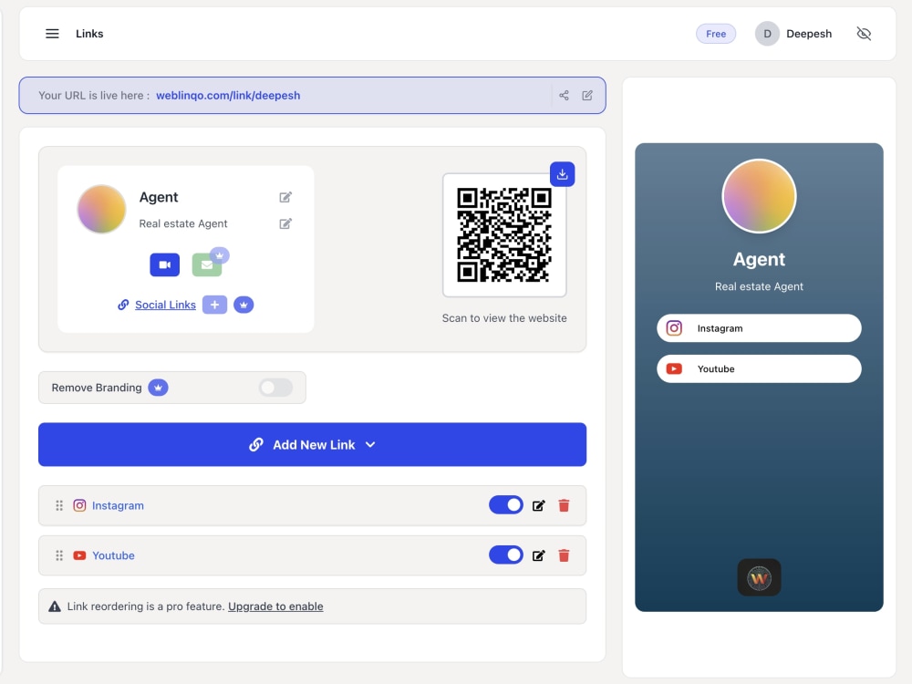Click the green email envelope button
Viewport: 912px width, 684px height.
[206, 264]
